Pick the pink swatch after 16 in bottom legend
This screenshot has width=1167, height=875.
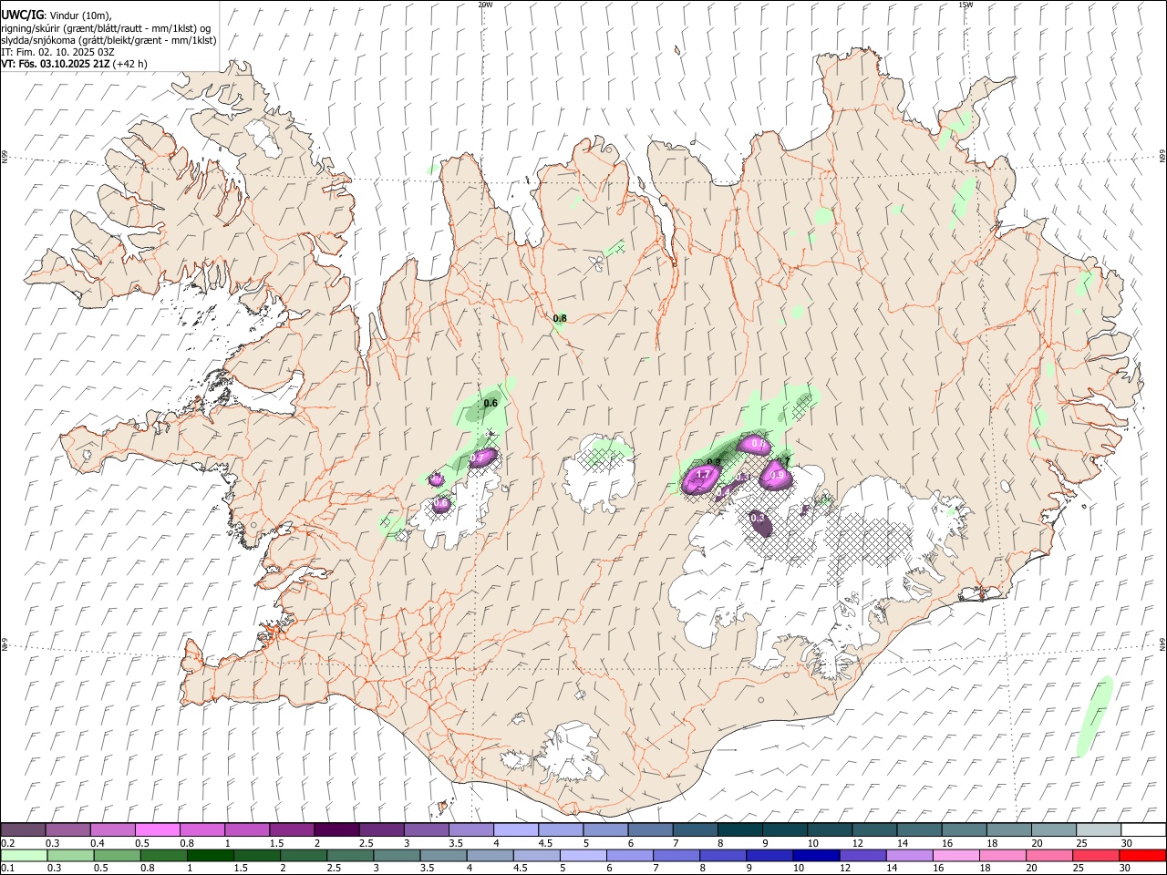coord(955,855)
